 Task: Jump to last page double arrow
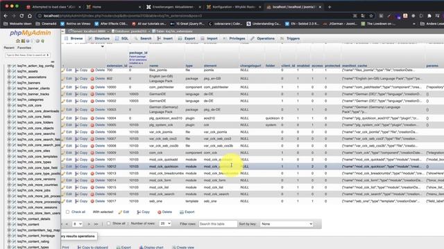click(x=96, y=224)
